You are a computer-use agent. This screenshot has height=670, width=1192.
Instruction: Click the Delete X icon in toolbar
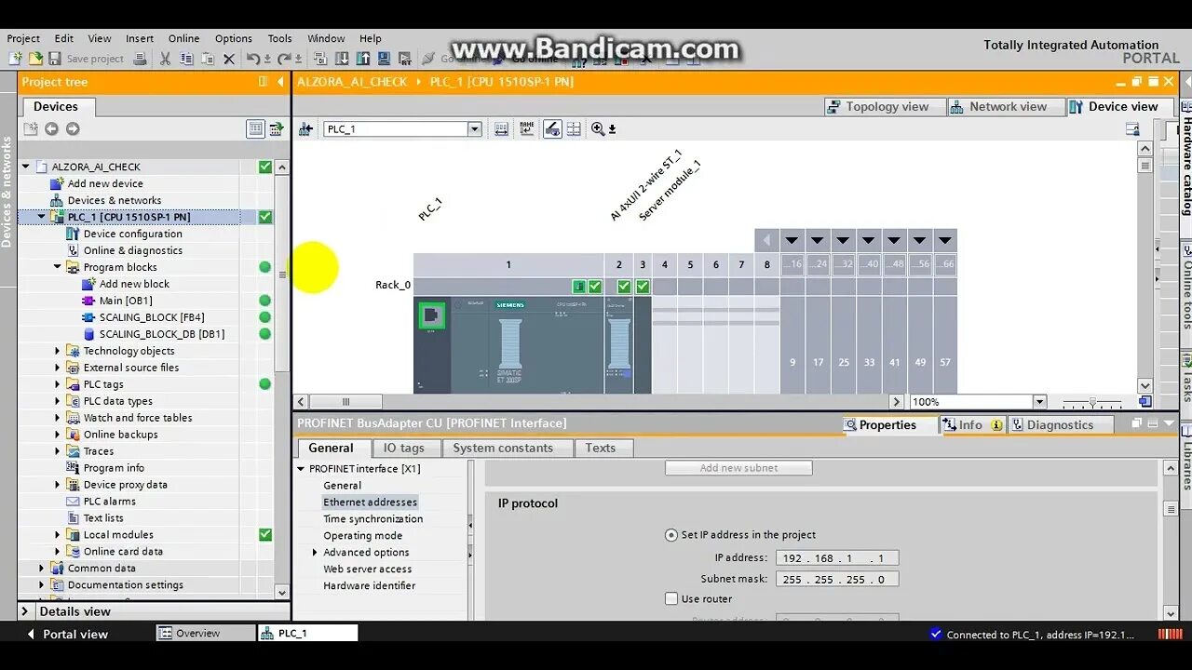click(229, 59)
